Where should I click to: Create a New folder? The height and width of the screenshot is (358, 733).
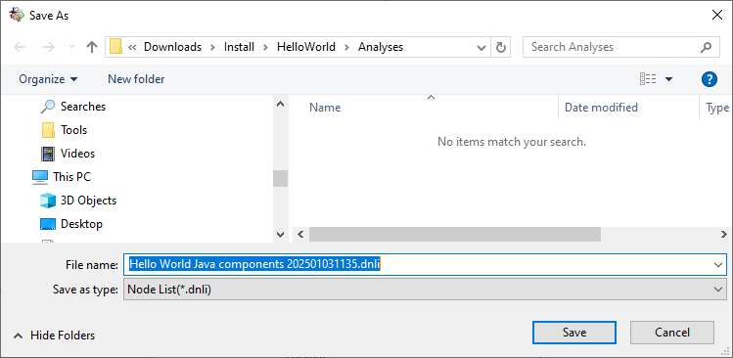136,79
